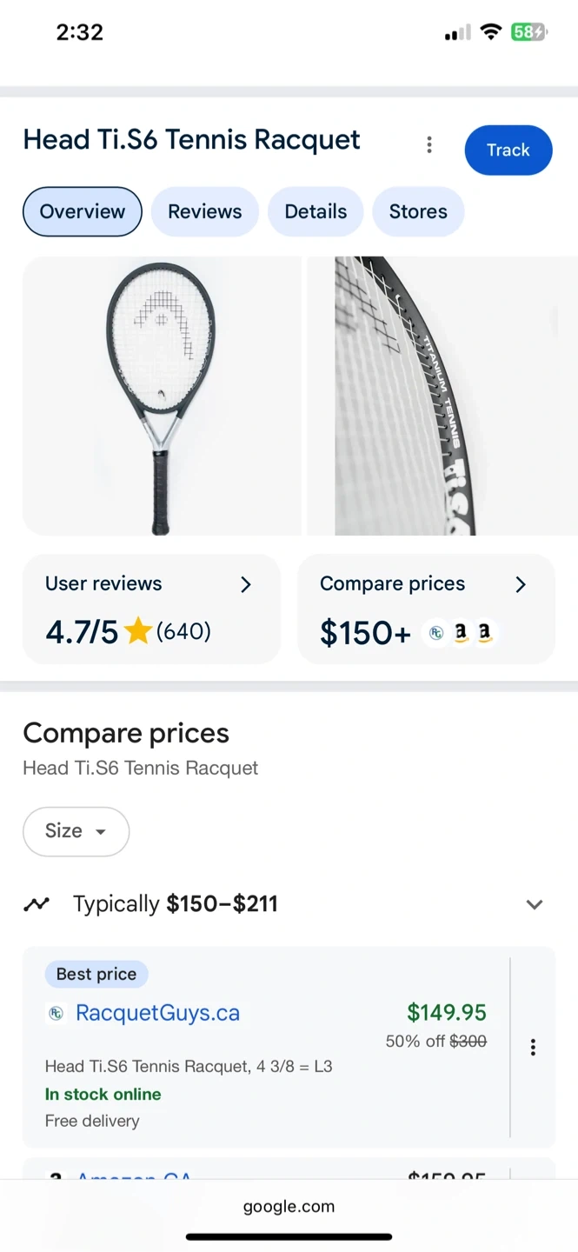This screenshot has height=1252, width=578.
Task: Expand the typical price range section
Action: click(535, 904)
